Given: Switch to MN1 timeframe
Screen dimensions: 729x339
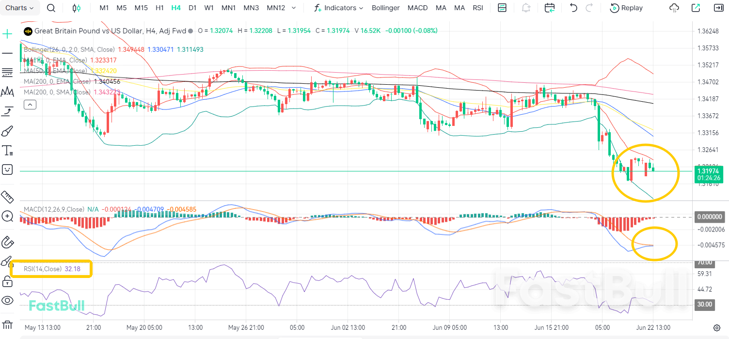Looking at the screenshot, I should (x=228, y=8).
